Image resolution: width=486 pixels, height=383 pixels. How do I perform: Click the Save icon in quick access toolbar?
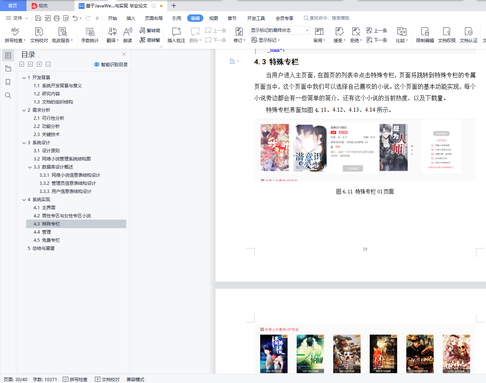click(38, 18)
